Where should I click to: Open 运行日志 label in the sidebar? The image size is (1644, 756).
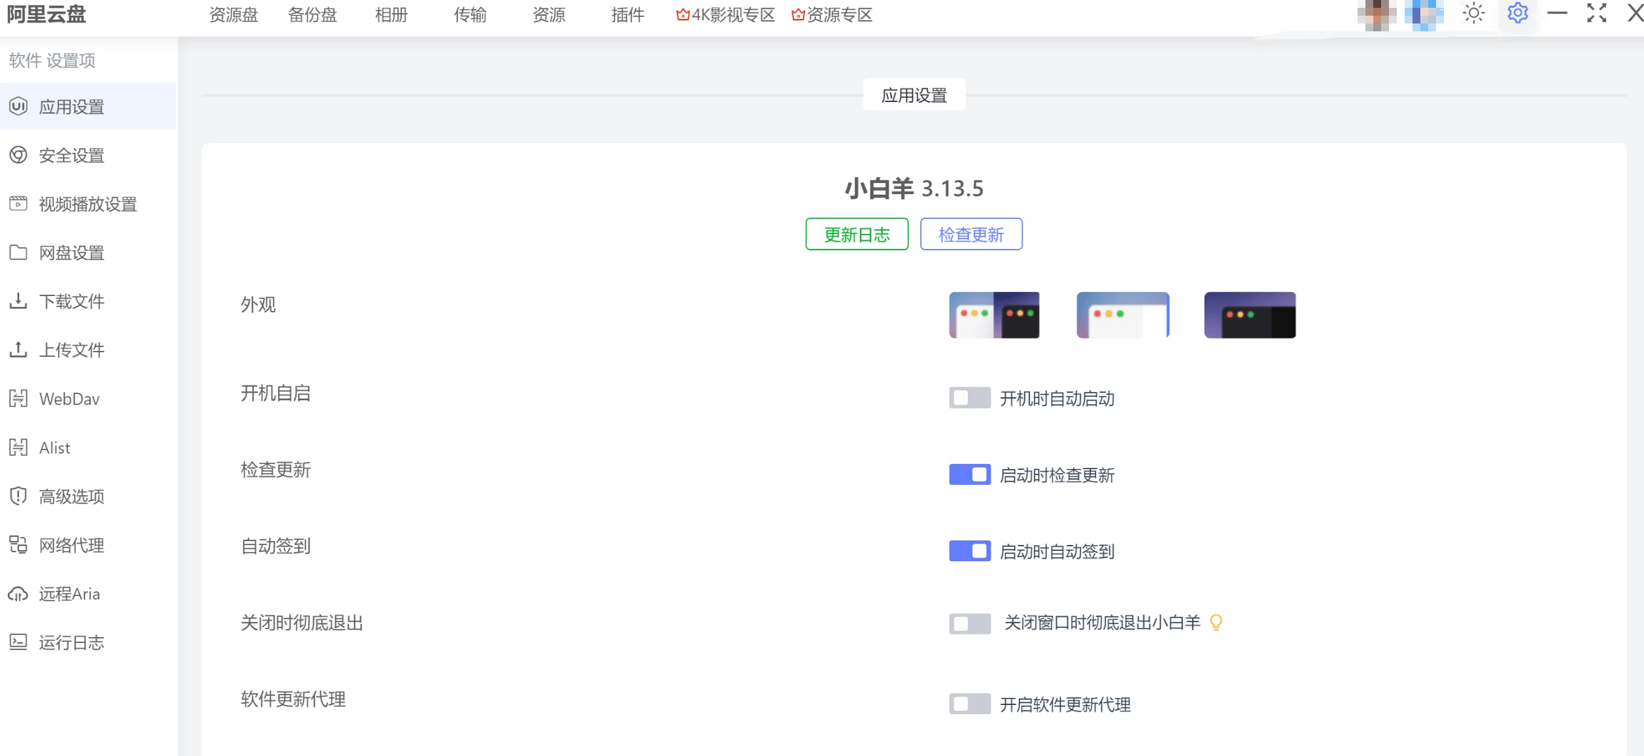[72, 642]
